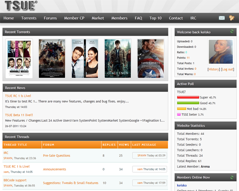Click the green Good poll bar

188,103
